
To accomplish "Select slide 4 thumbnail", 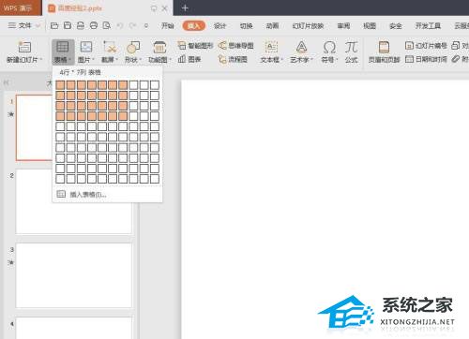I will (x=74, y=328).
